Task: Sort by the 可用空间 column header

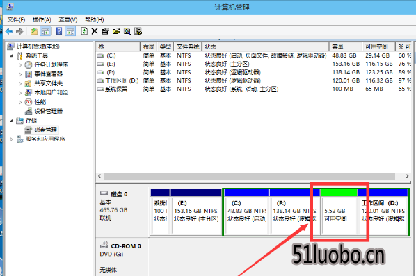Action: [379, 46]
